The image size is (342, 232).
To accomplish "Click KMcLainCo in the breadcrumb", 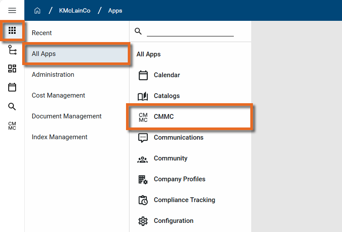I will pyautogui.click(x=75, y=10).
